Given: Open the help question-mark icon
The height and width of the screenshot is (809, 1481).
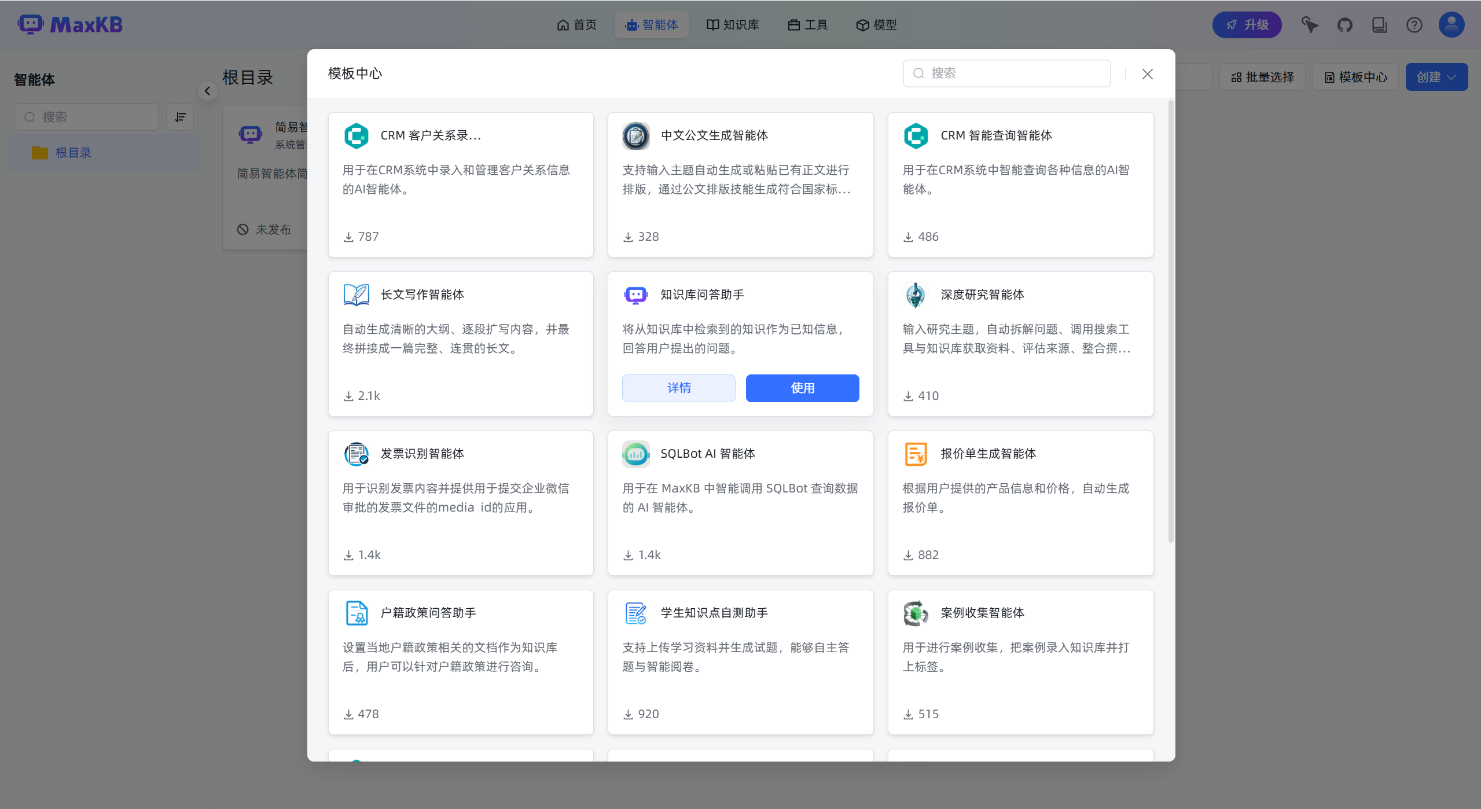Looking at the screenshot, I should pos(1414,25).
